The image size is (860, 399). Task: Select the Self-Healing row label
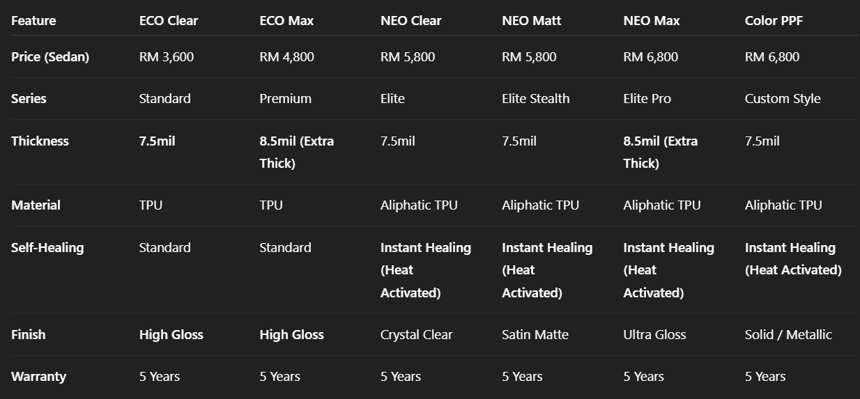pos(47,248)
